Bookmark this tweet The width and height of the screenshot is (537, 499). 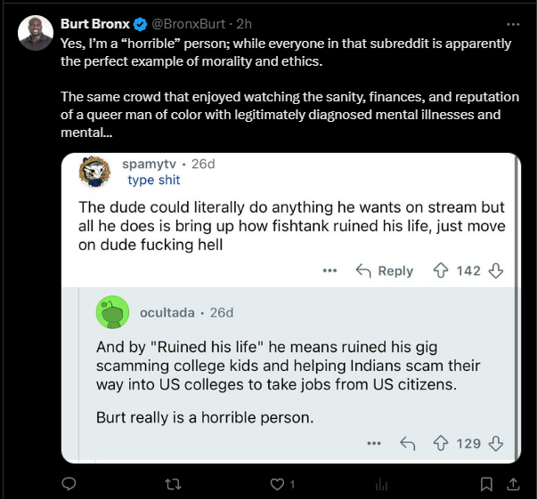pos(486,484)
